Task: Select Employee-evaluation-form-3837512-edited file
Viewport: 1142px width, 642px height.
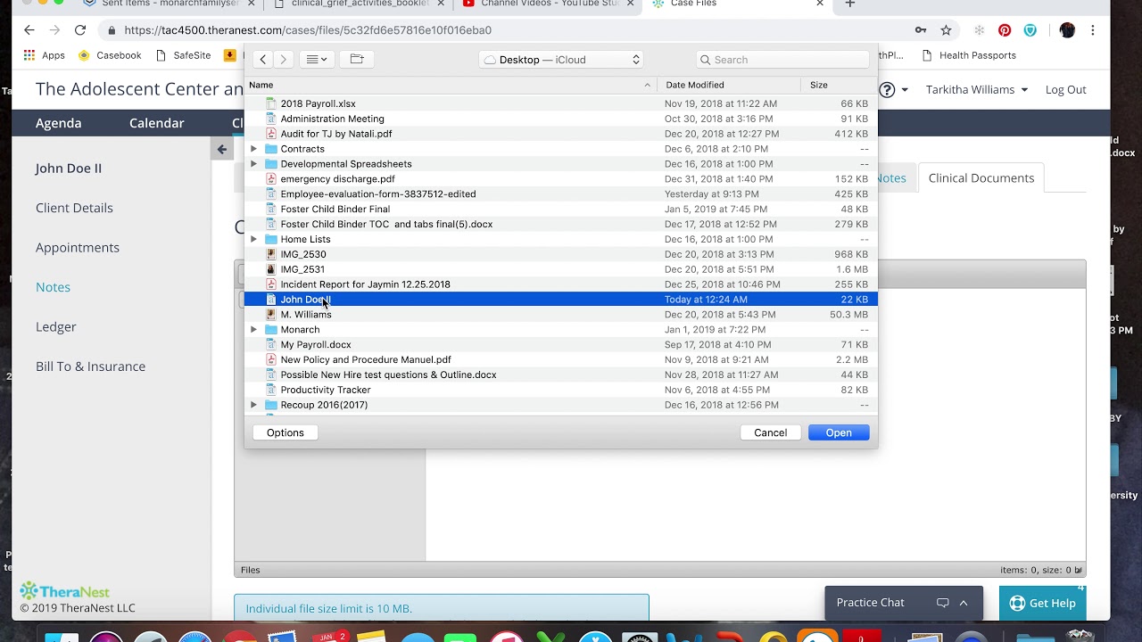Action: [560, 194]
